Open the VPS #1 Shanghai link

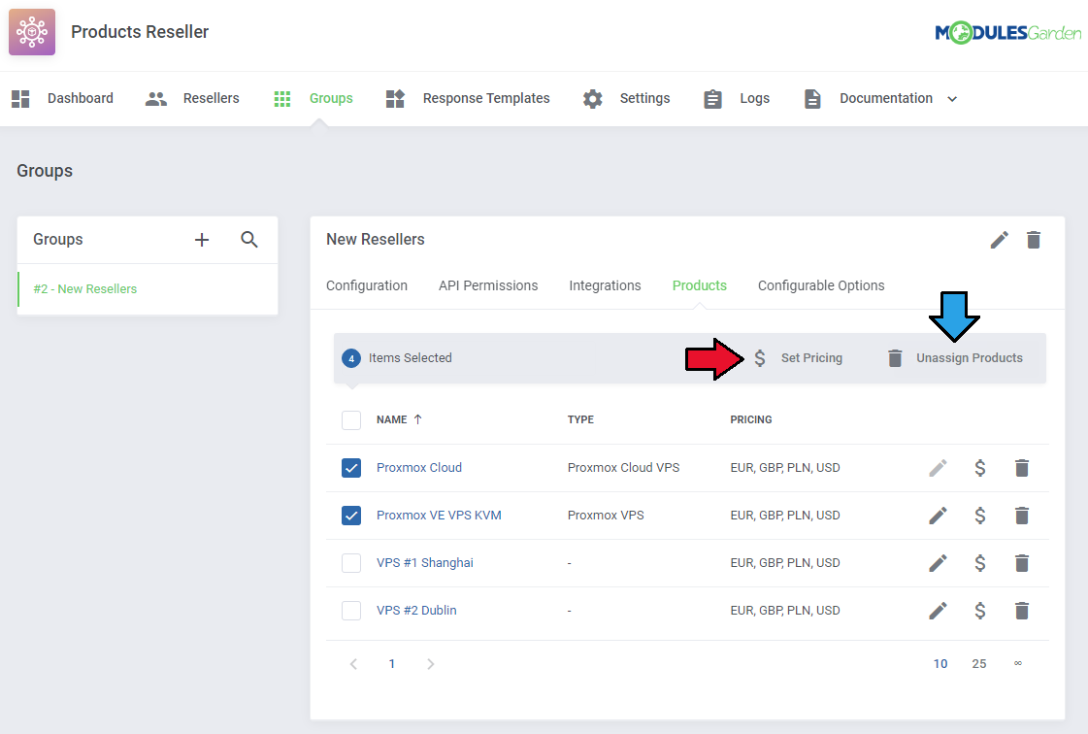coord(425,562)
